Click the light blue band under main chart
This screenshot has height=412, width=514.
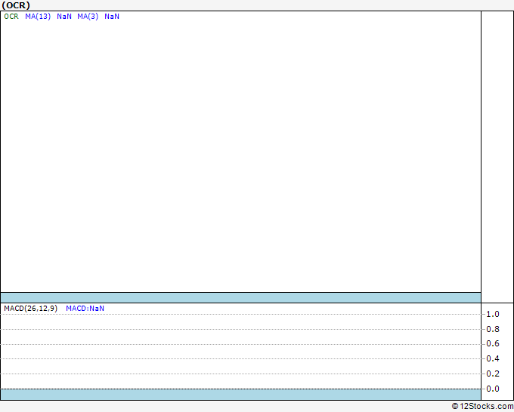[x=240, y=297]
